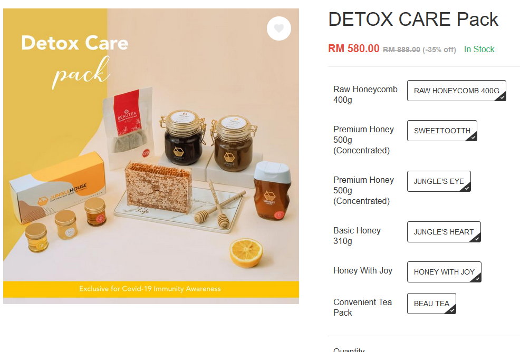Click the checkmark corner on SWEETTOOTTH
This screenshot has width=520, height=352.
coord(473,137)
